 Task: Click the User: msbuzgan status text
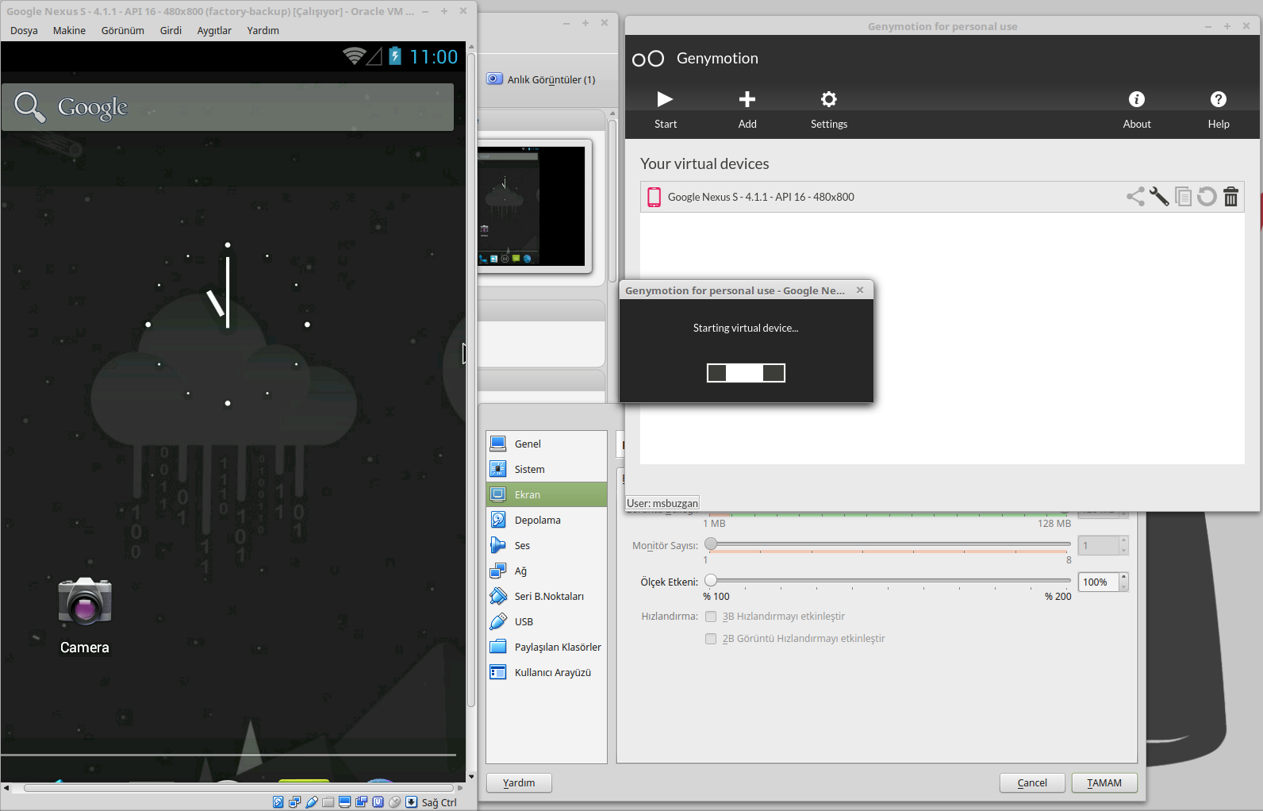point(662,503)
